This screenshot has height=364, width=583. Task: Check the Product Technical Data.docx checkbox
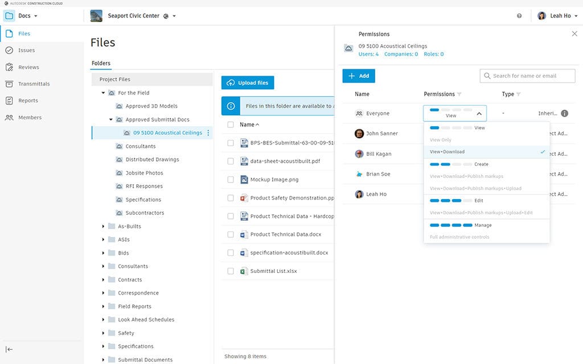tap(231, 234)
